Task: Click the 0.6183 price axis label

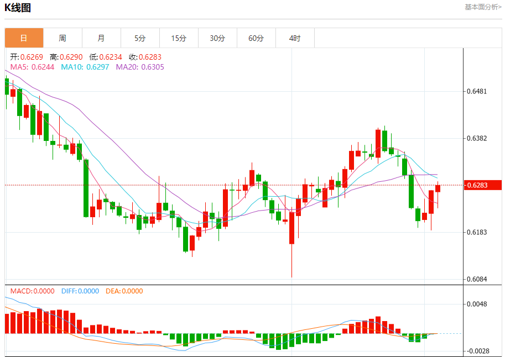Action: tap(477, 232)
